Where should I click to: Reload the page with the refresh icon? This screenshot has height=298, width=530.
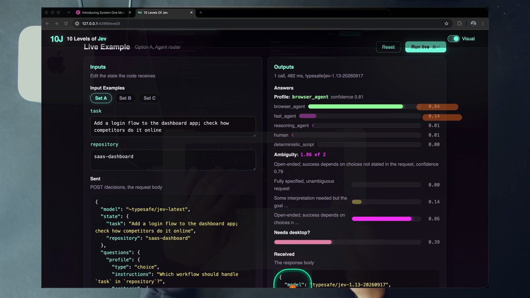[x=66, y=24]
